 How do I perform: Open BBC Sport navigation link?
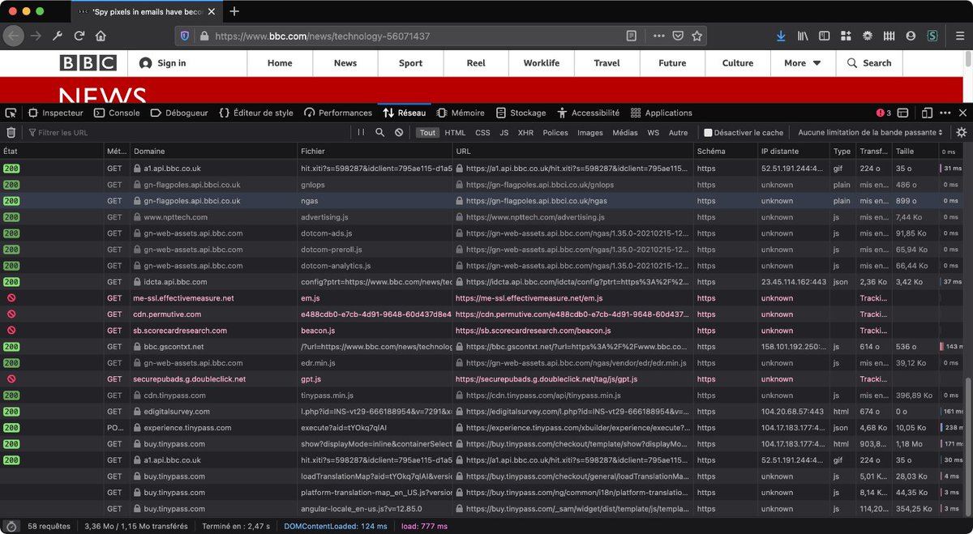tap(410, 63)
